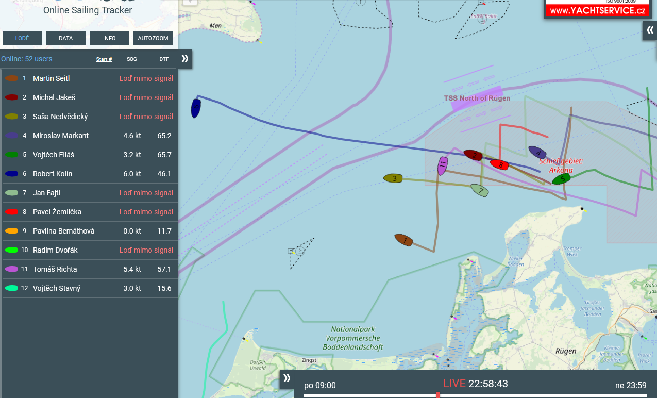Visit the WWW.YACHTSERVICE.CZ link
The image size is (657, 398).
[597, 11]
